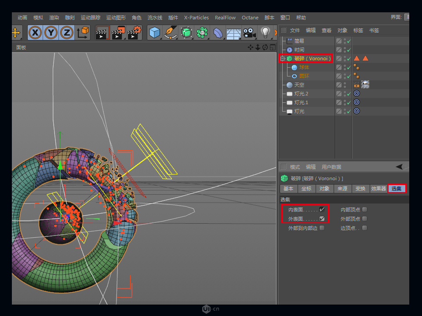Click the MoGraph effector flower icon
Image resolution: width=422 pixels, height=316 pixels.
pyautogui.click(x=202, y=33)
